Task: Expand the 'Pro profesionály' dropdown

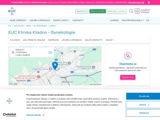Action: pyautogui.click(x=133, y=20)
